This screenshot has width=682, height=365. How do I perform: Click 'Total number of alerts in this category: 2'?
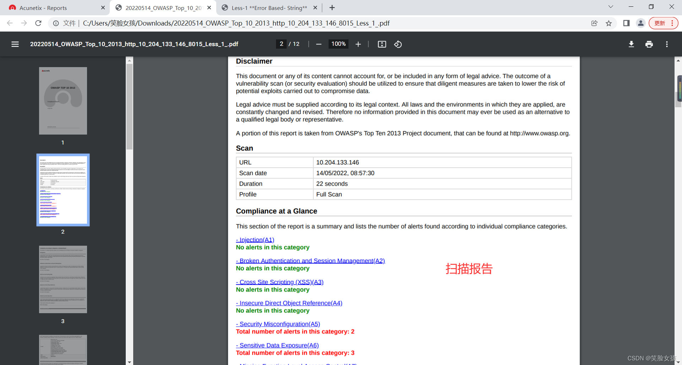pos(295,332)
